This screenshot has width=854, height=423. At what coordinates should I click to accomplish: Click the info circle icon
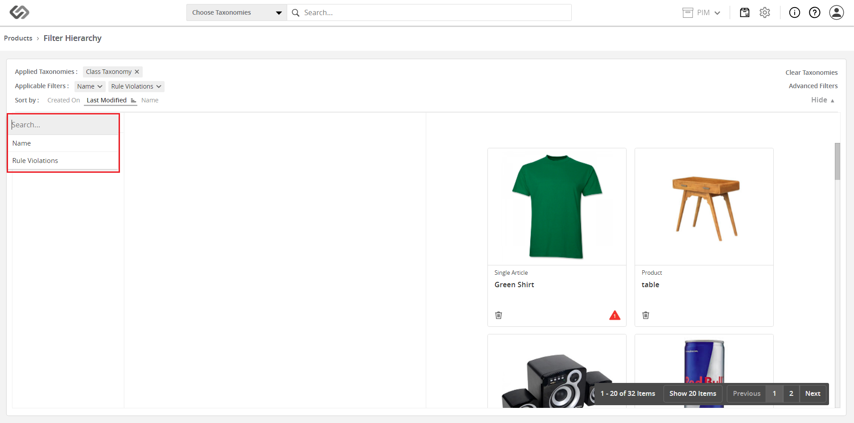pos(794,12)
